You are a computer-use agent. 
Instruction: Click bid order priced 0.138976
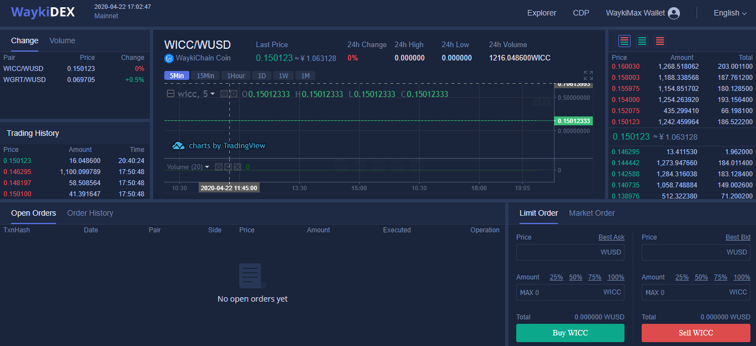pyautogui.click(x=682, y=196)
